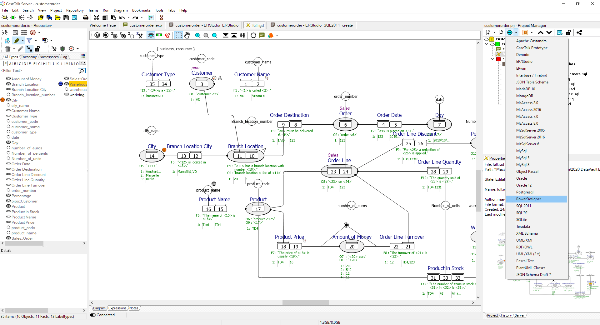Image resolution: width=600 pixels, height=325 pixels.
Task: Select the hand pan tool in diagram toolbar
Action: [x=187, y=35]
